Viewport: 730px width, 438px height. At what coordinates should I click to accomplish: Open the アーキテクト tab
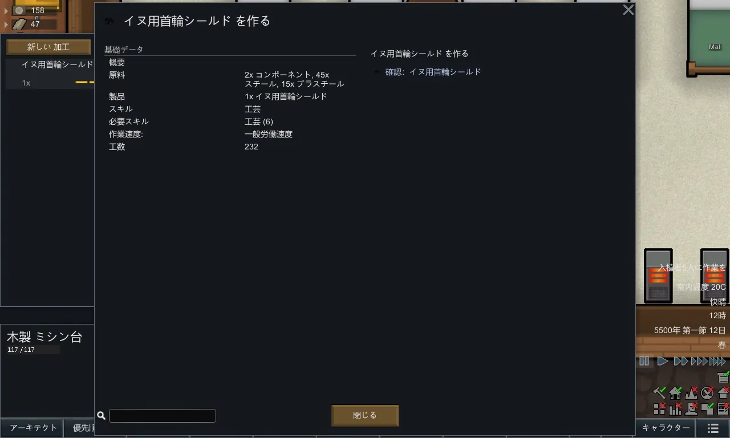(x=34, y=428)
